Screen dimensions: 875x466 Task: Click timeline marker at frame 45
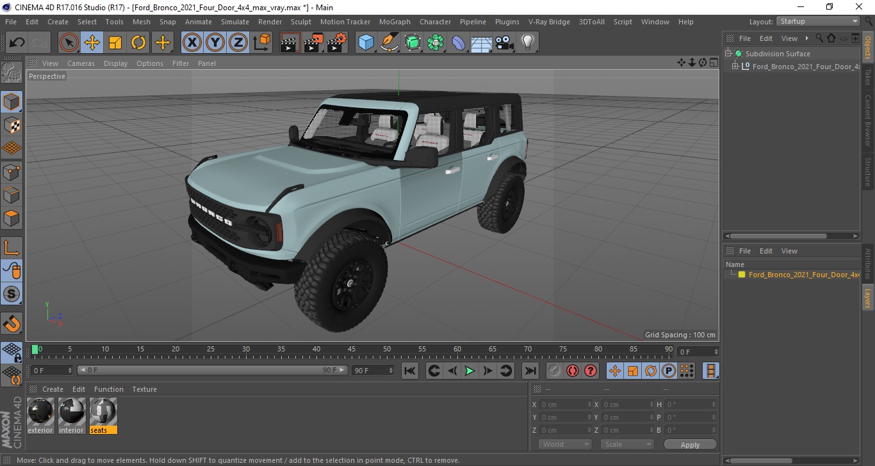(x=352, y=349)
